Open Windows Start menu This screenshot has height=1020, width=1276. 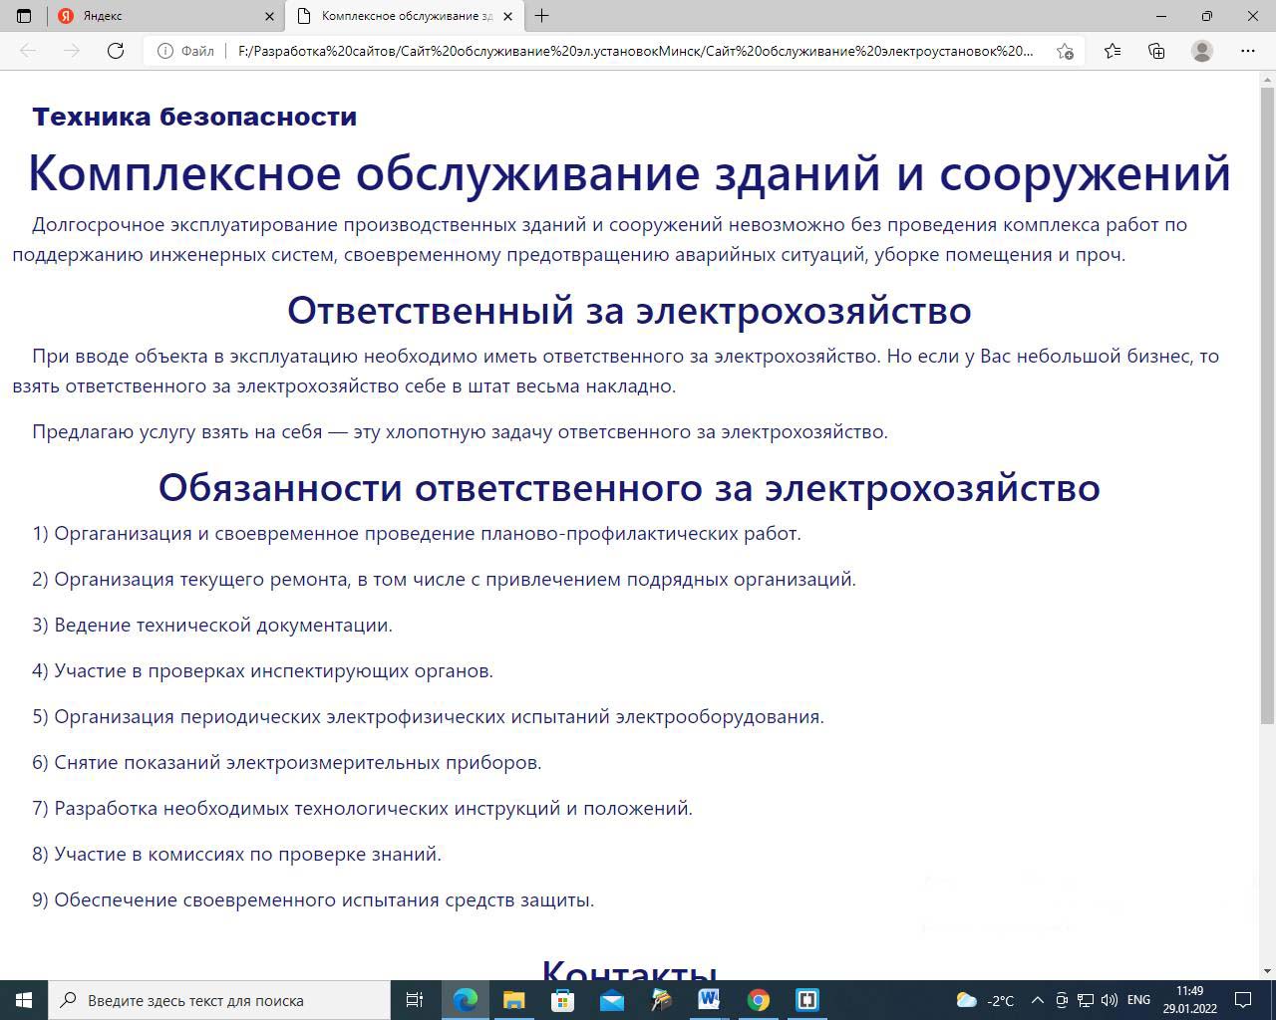click(x=24, y=1000)
